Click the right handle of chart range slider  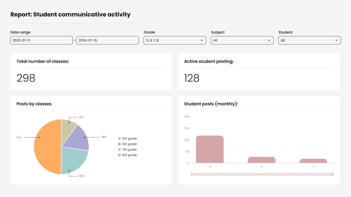332,174
